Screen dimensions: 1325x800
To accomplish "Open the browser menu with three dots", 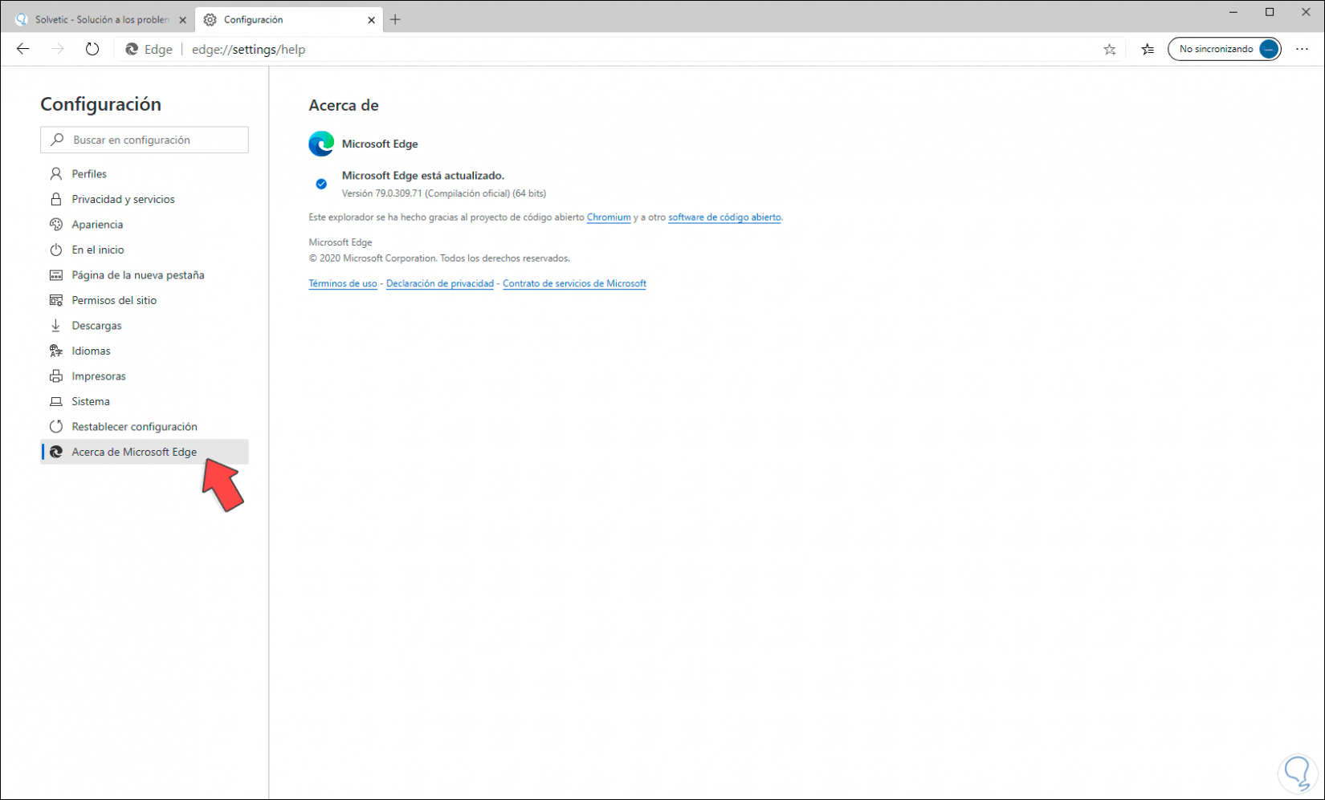I will coord(1302,49).
